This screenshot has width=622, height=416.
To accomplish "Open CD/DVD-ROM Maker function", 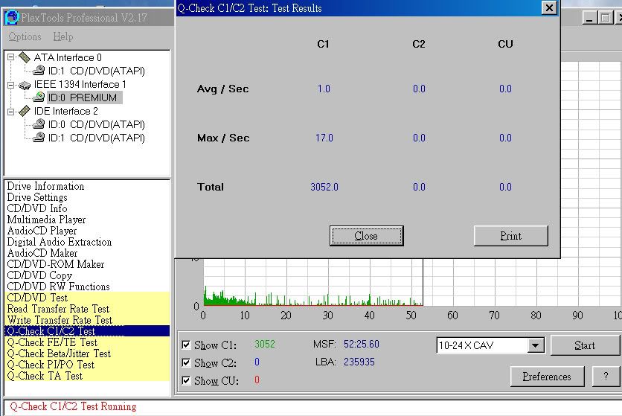I will tap(56, 264).
